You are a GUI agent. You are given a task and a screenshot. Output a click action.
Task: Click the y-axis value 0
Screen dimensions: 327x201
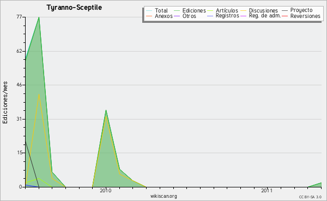click(21, 187)
